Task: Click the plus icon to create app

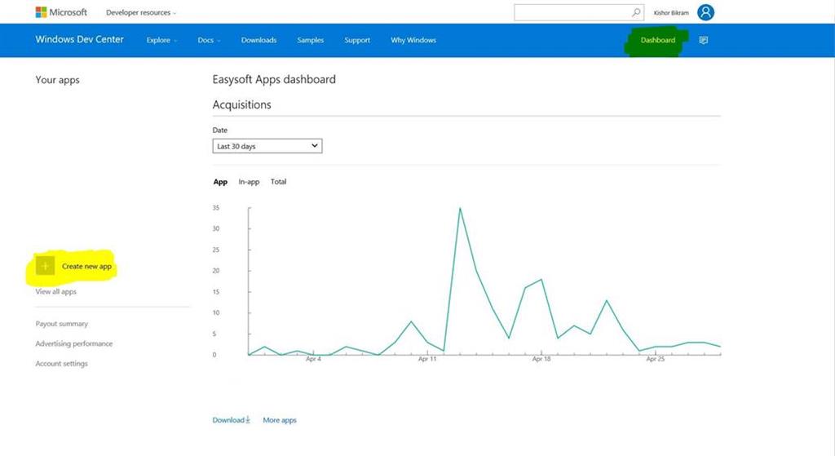Action: (46, 266)
